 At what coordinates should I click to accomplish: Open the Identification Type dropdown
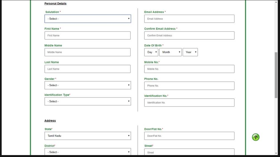88,101
